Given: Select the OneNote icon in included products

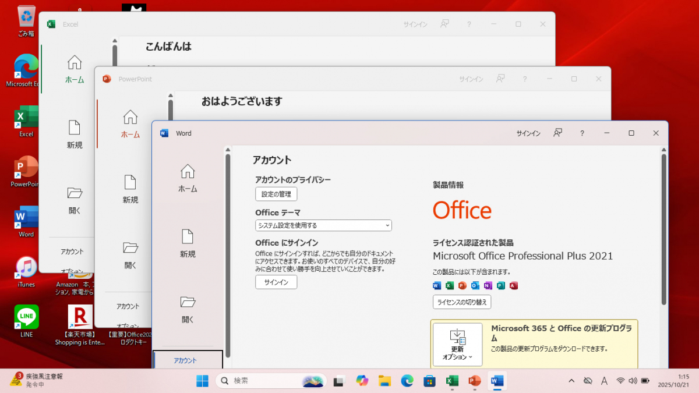Looking at the screenshot, I should click(487, 285).
